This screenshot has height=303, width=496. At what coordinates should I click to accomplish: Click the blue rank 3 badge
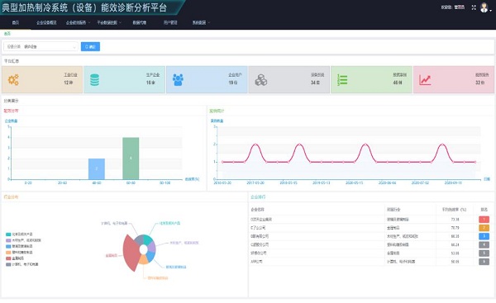click(484, 236)
